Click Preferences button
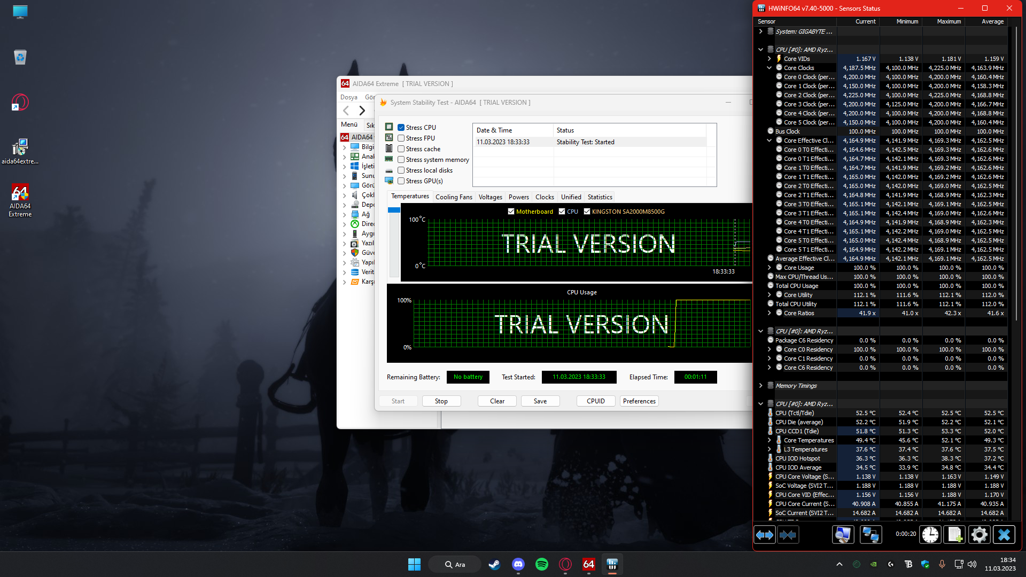 [x=639, y=401]
